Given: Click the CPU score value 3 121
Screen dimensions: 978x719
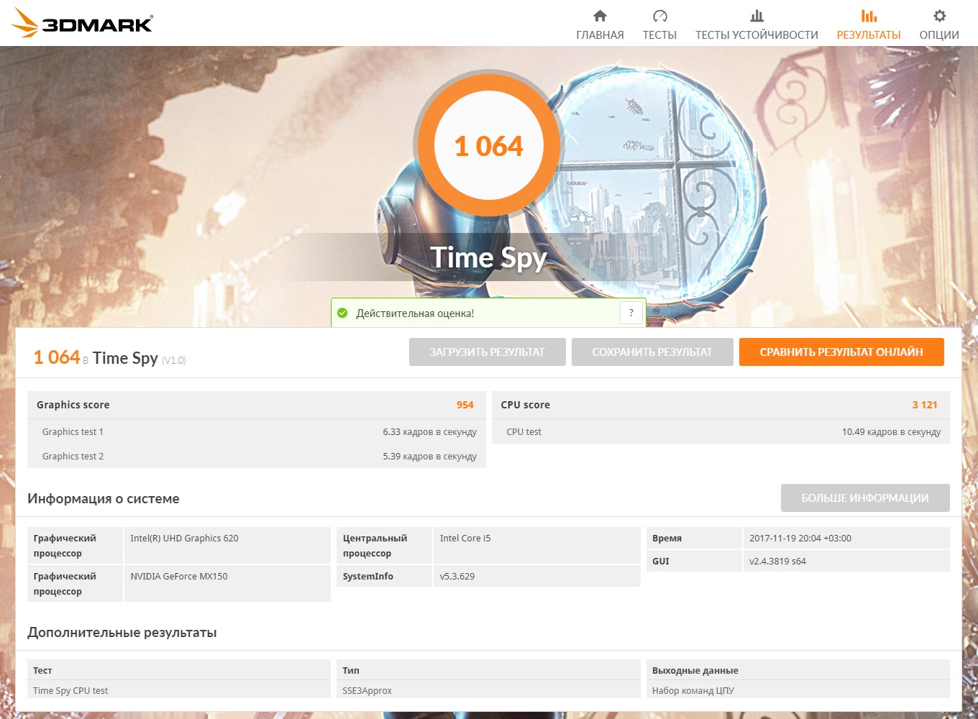Looking at the screenshot, I should 925,405.
